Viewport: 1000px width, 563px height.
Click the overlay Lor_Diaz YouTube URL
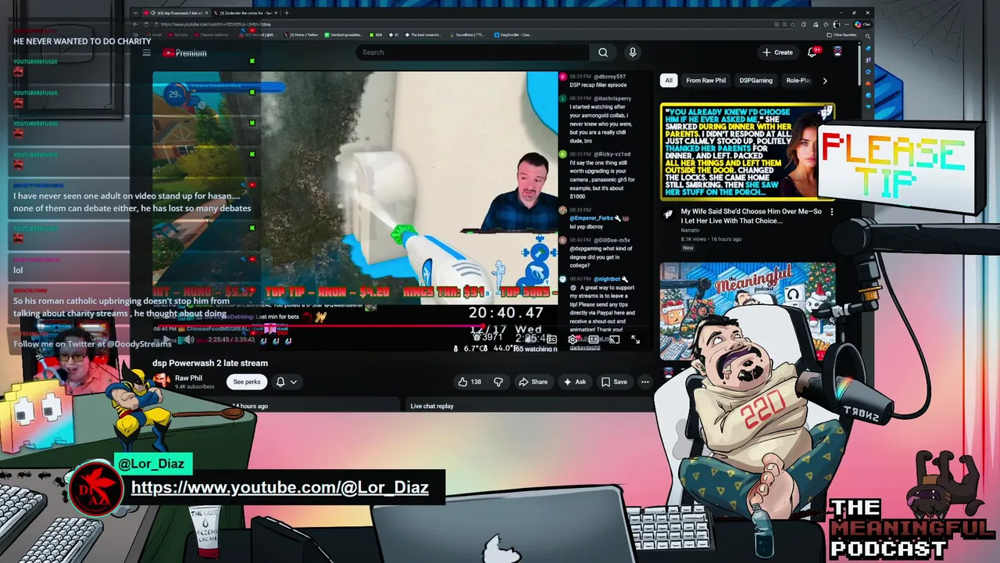pos(280,488)
